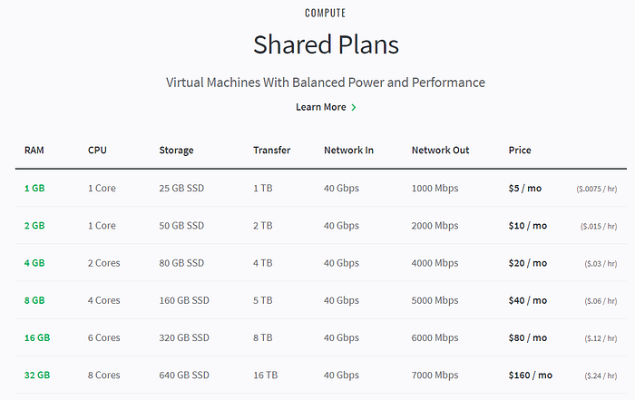Image resolution: width=635 pixels, height=400 pixels.
Task: Open the 16 GB plan
Action: [37, 337]
